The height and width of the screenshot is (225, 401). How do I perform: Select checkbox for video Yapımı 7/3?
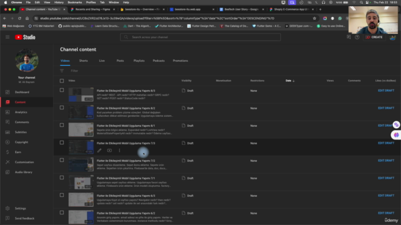pyautogui.click(x=62, y=142)
